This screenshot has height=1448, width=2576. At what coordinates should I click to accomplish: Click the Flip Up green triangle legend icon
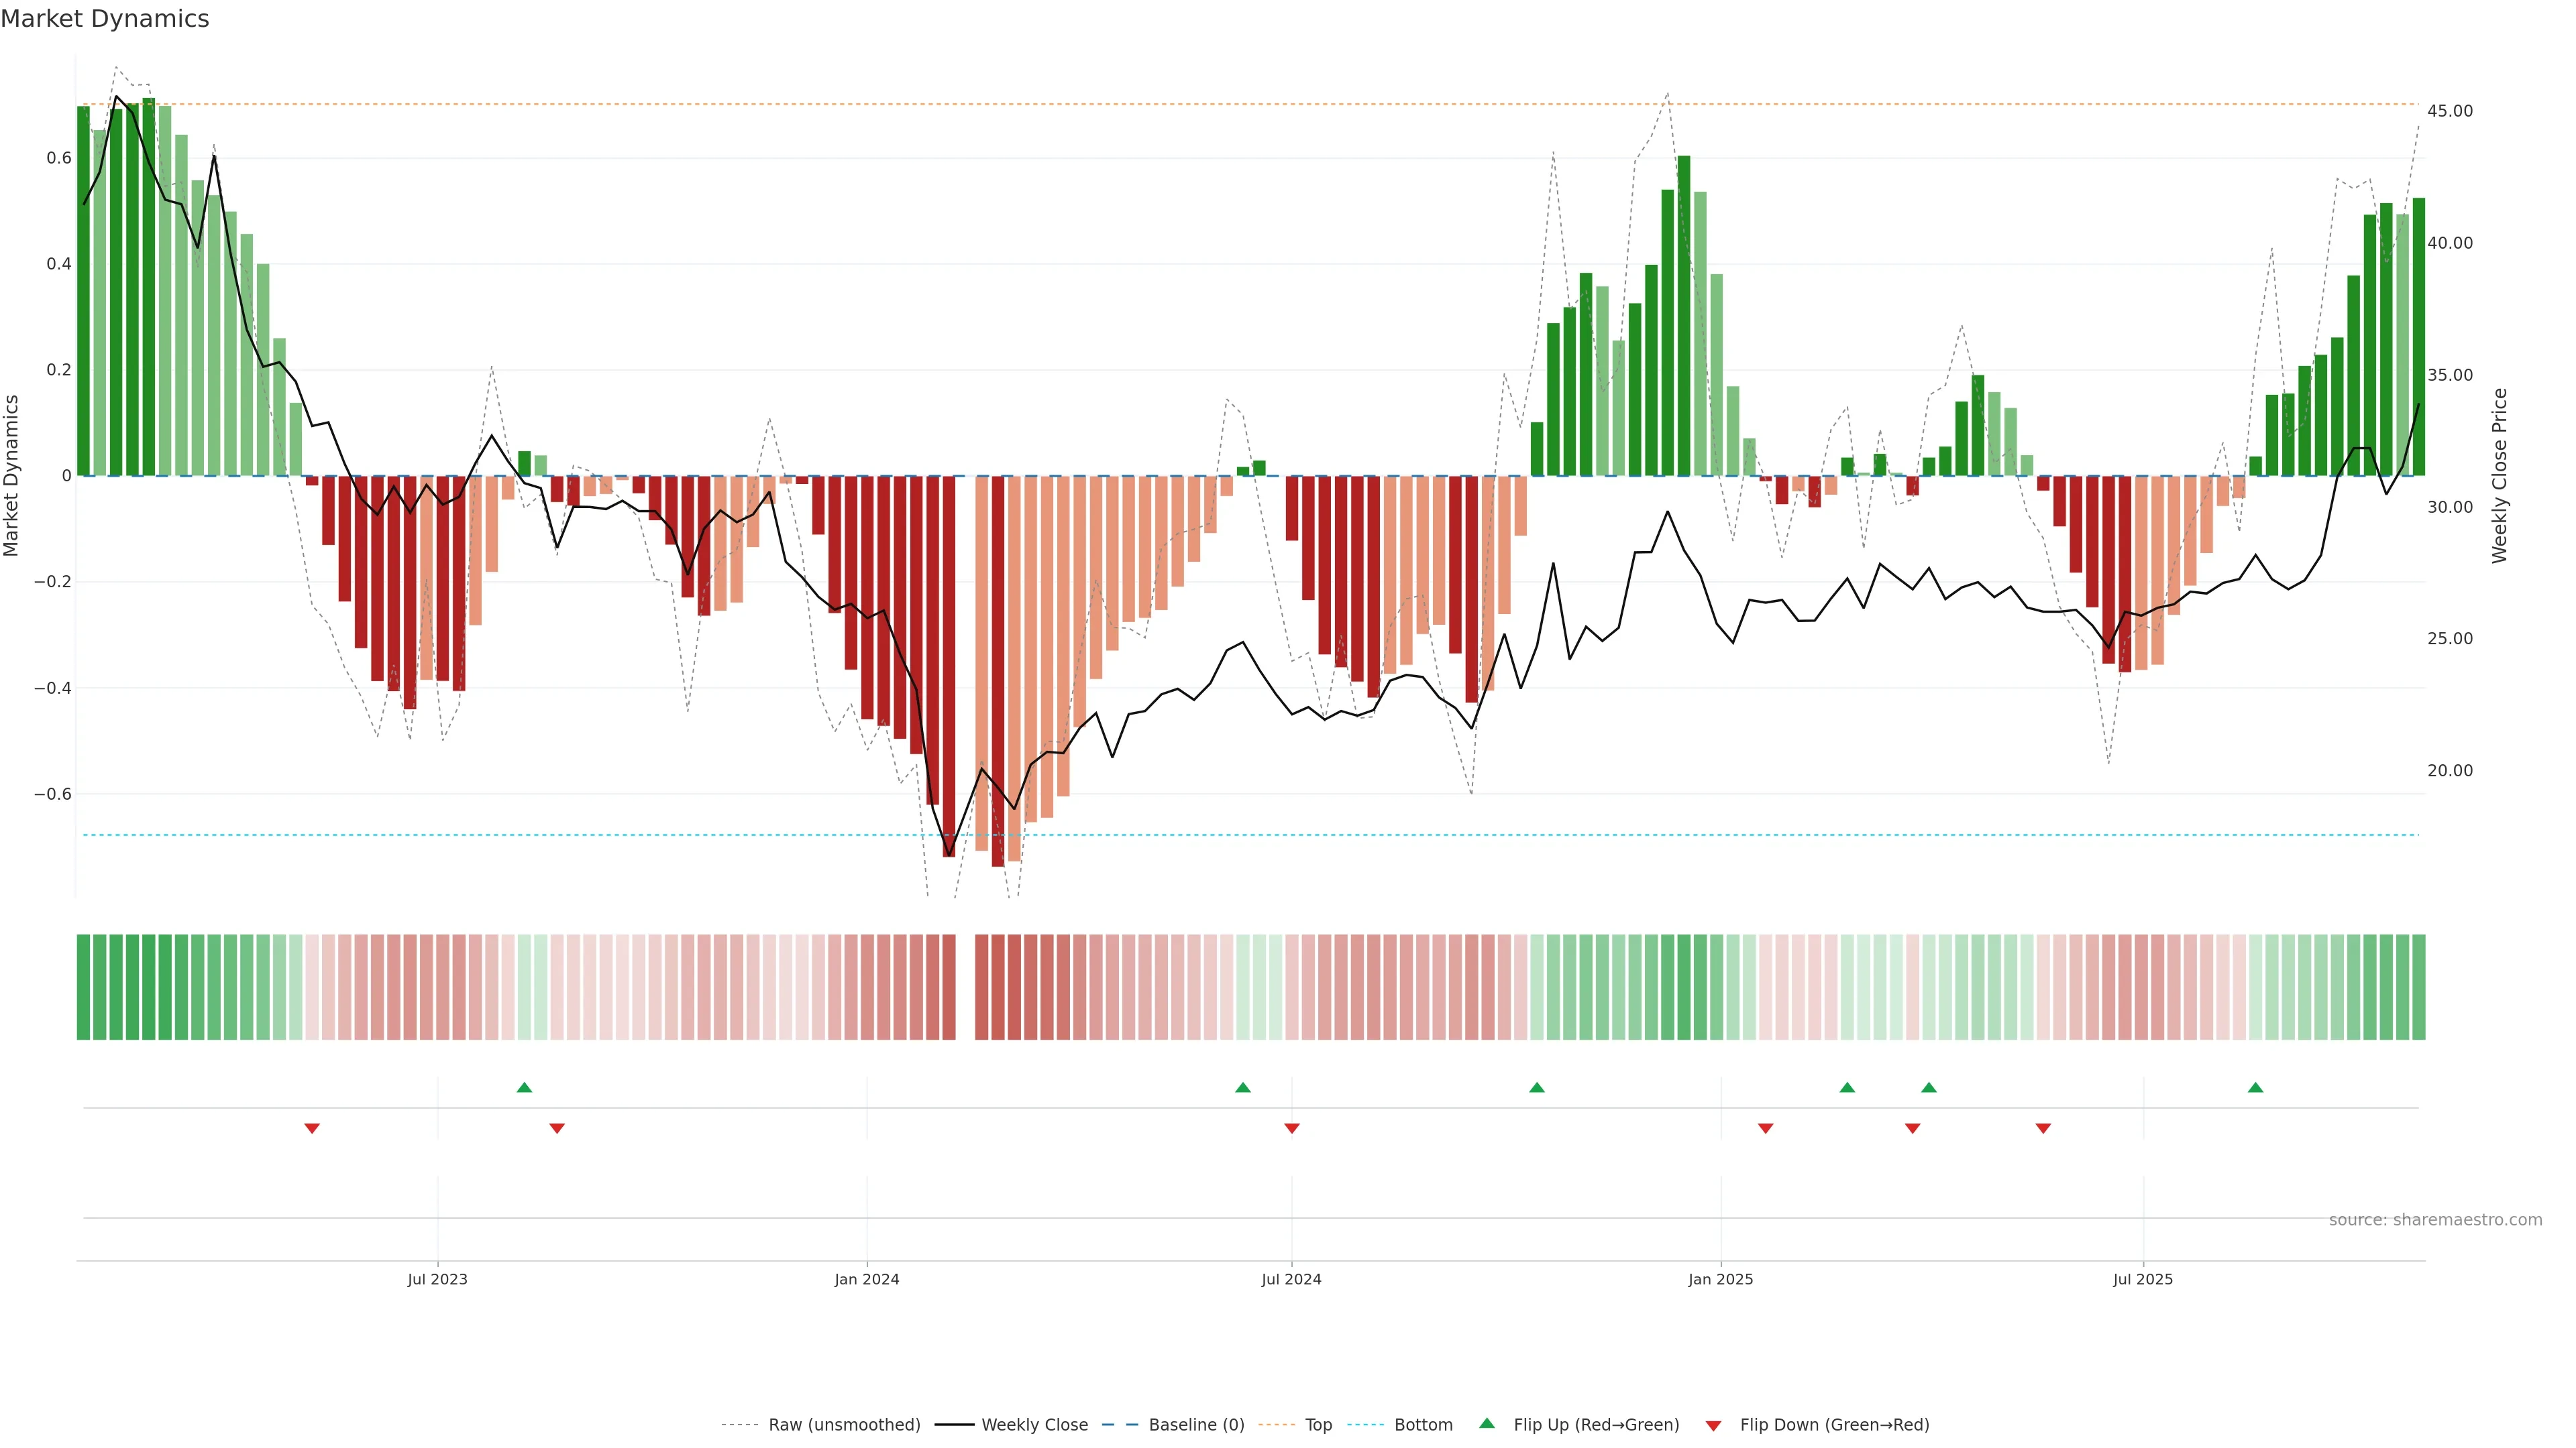(x=1487, y=1423)
